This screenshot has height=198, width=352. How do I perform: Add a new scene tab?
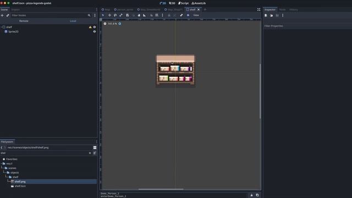pyautogui.click(x=205, y=10)
